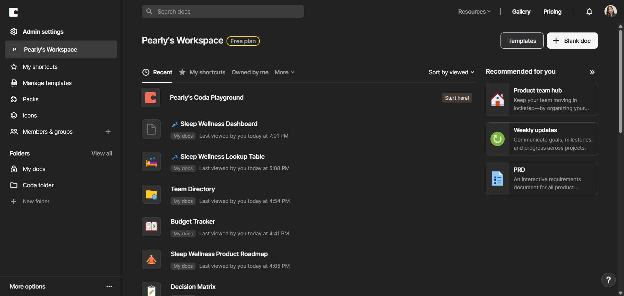
Task: Click Pearly's Coda Playground doc icon
Action: coord(150,98)
